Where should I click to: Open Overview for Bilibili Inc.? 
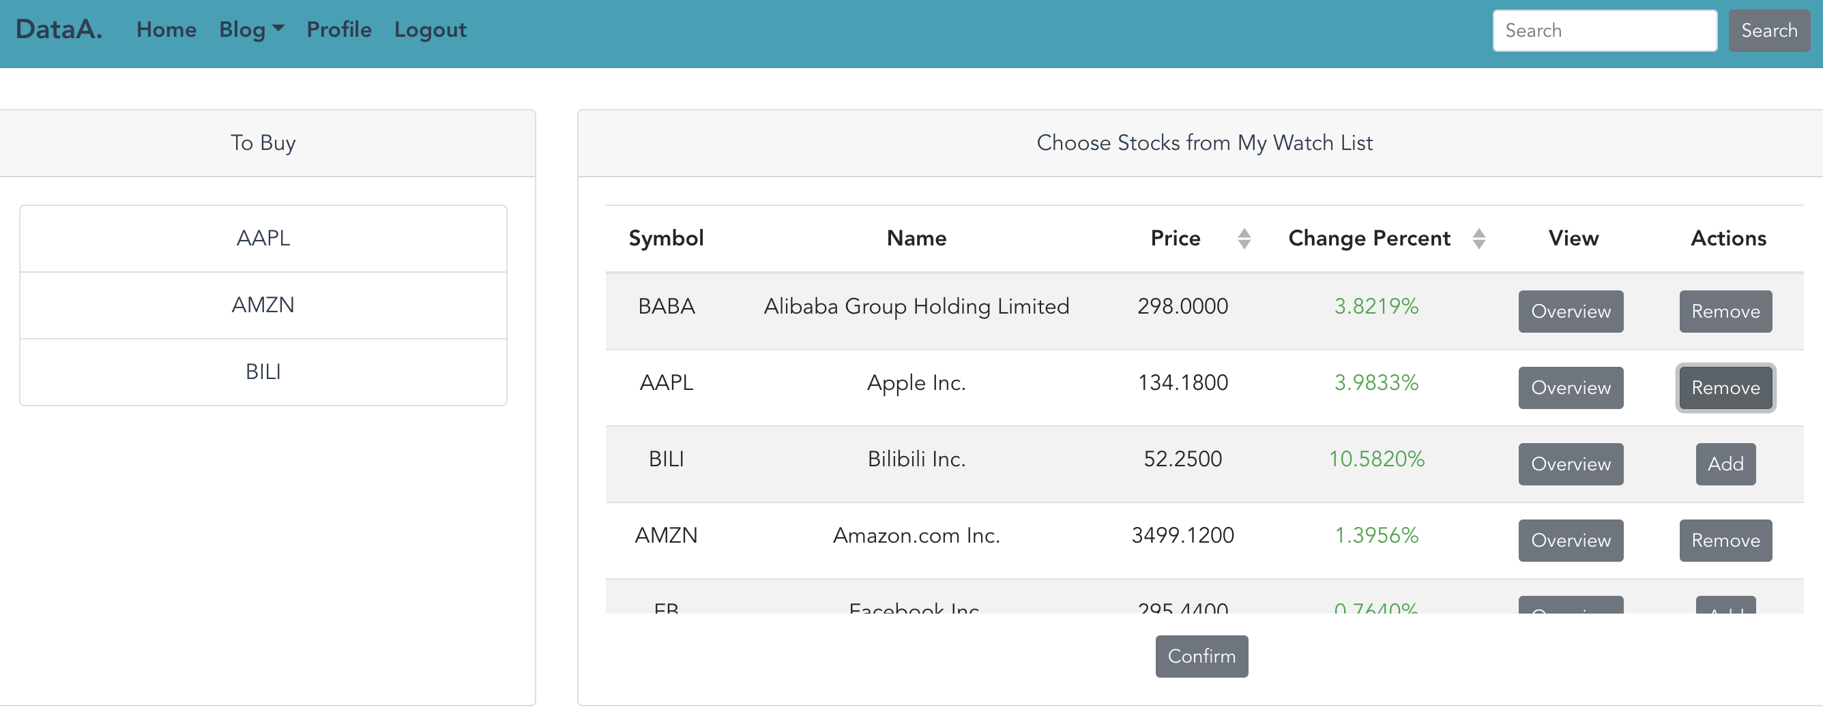(1570, 464)
